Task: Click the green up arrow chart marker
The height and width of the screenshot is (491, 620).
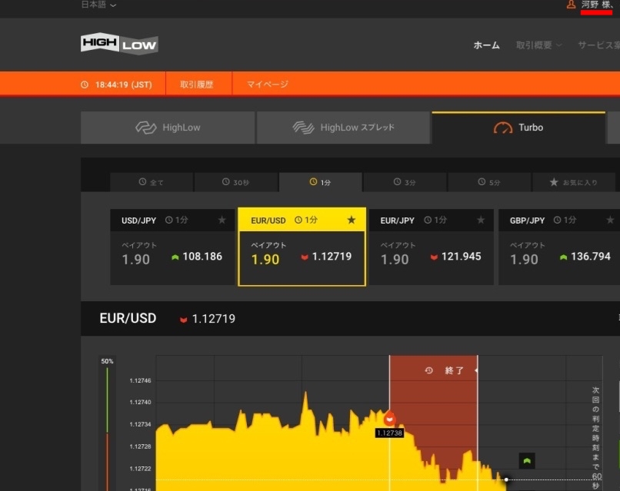Action: pos(527,460)
